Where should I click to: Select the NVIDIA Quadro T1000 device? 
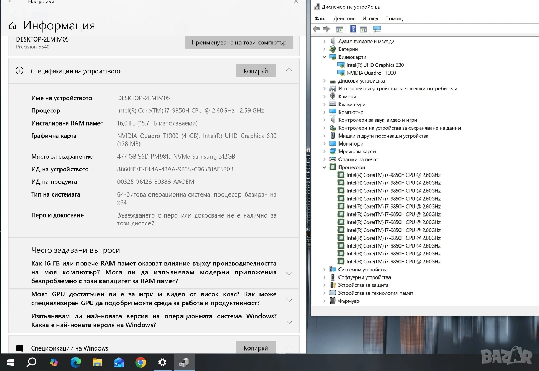[371, 73]
